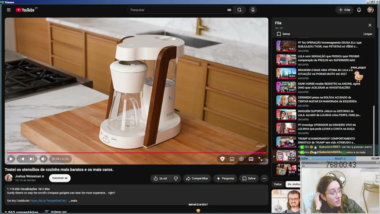Close the Camera.exe overlay window
This screenshot has height=214, width=380.
click(x=378, y=163)
